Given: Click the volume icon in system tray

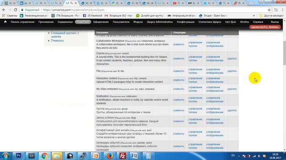Looking at the screenshot, I should pyautogui.click(x=259, y=156).
